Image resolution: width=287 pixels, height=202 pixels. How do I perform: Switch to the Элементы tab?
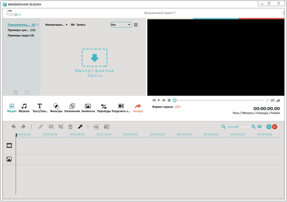coord(88,107)
